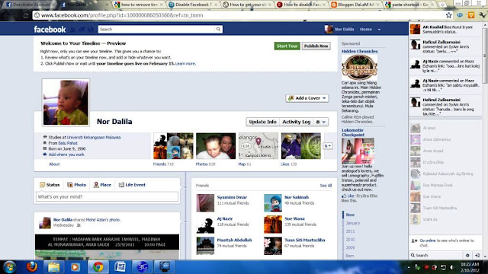The height and width of the screenshot is (274, 488).
Task: Select Life Event composer tab
Action: click(132, 185)
